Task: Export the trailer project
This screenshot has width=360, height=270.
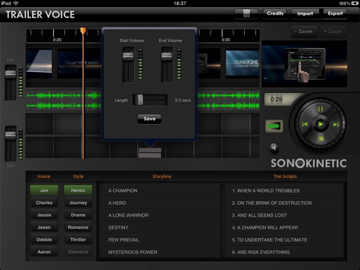Action: 335,13
